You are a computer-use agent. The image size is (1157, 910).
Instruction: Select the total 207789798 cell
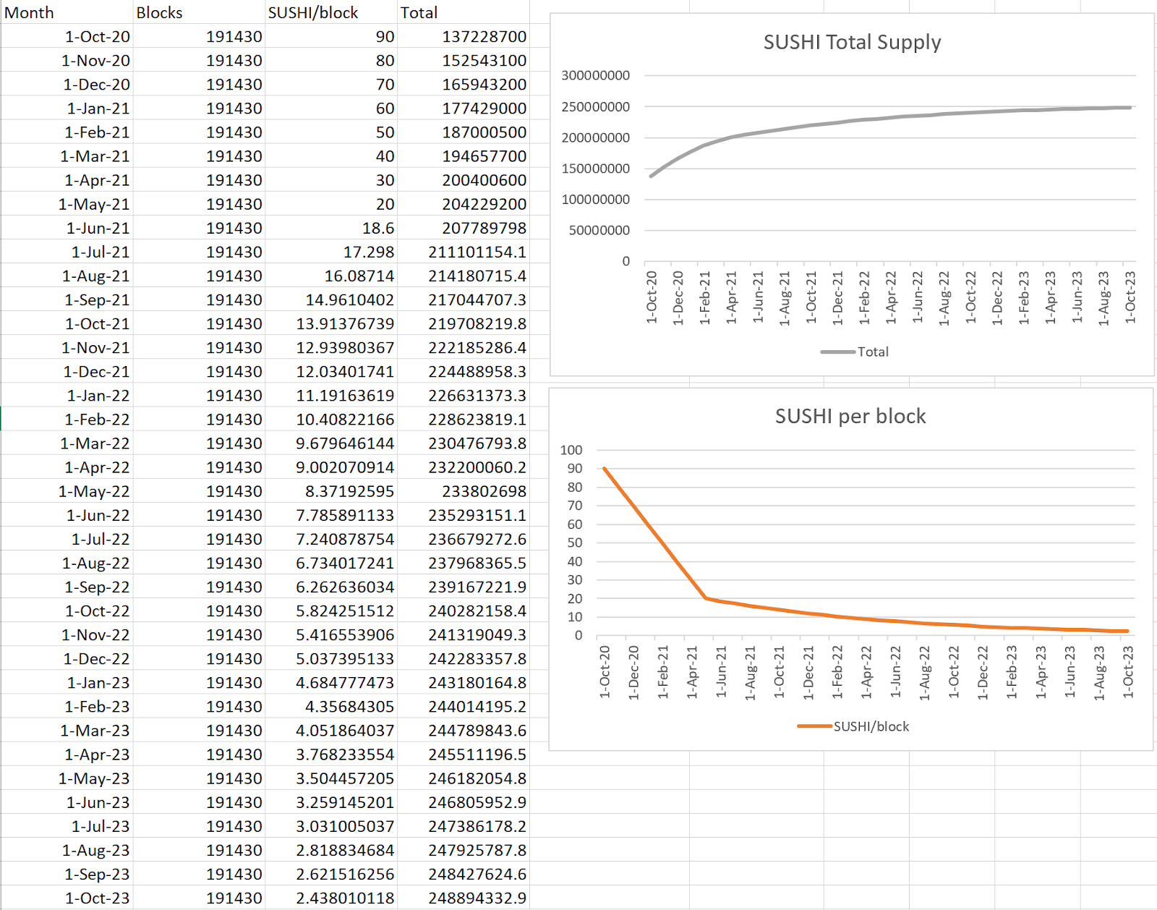463,228
